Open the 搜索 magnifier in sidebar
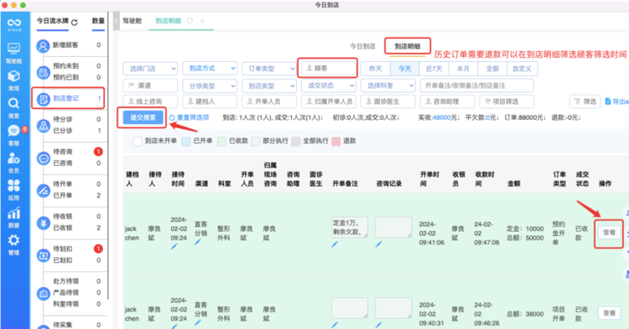Viewport: 629px width, 329px height. coord(13,108)
